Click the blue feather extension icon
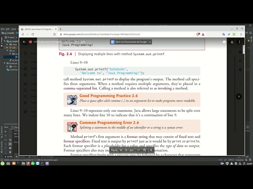The image size is (253, 189). [x=229, y=34]
